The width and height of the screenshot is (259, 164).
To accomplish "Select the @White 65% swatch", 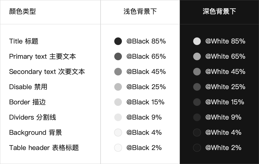I will (197, 56).
